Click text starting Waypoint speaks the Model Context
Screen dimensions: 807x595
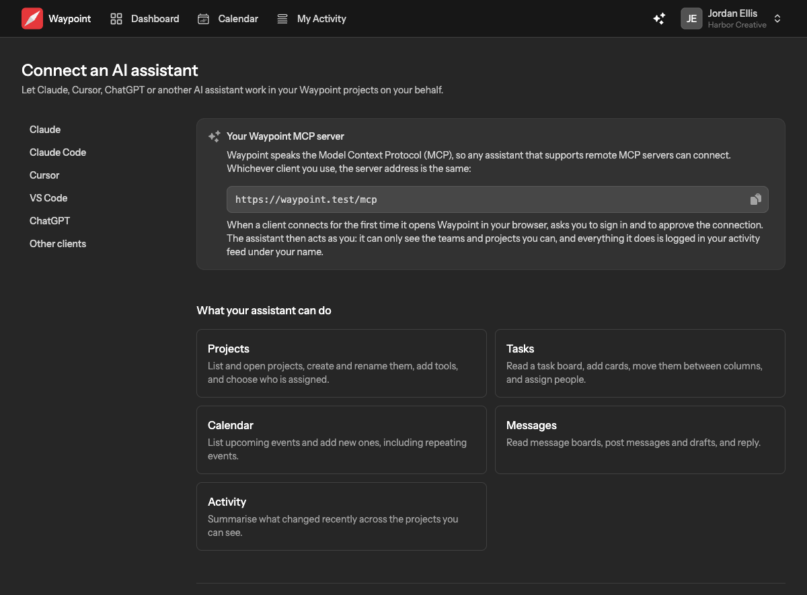pyautogui.click(x=479, y=162)
